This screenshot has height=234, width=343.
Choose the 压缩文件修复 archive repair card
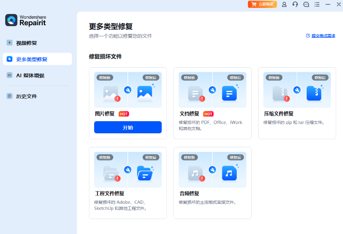[x=297, y=103]
